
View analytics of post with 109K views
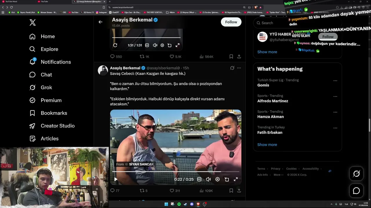(x=206, y=191)
